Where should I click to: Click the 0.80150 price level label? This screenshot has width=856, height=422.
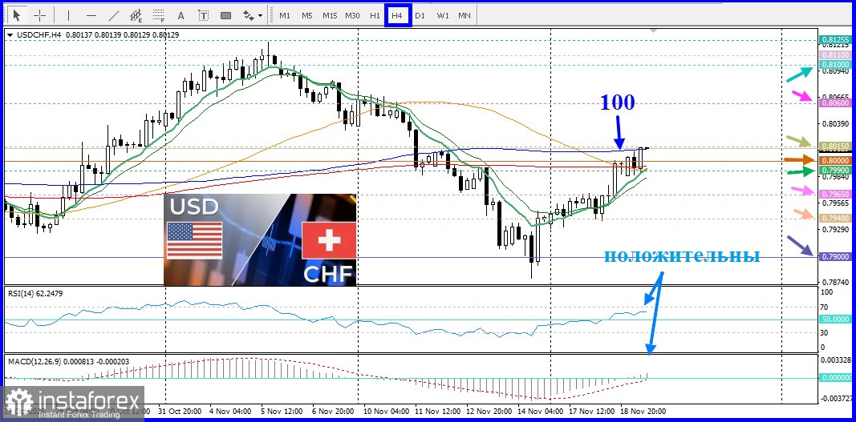834,146
